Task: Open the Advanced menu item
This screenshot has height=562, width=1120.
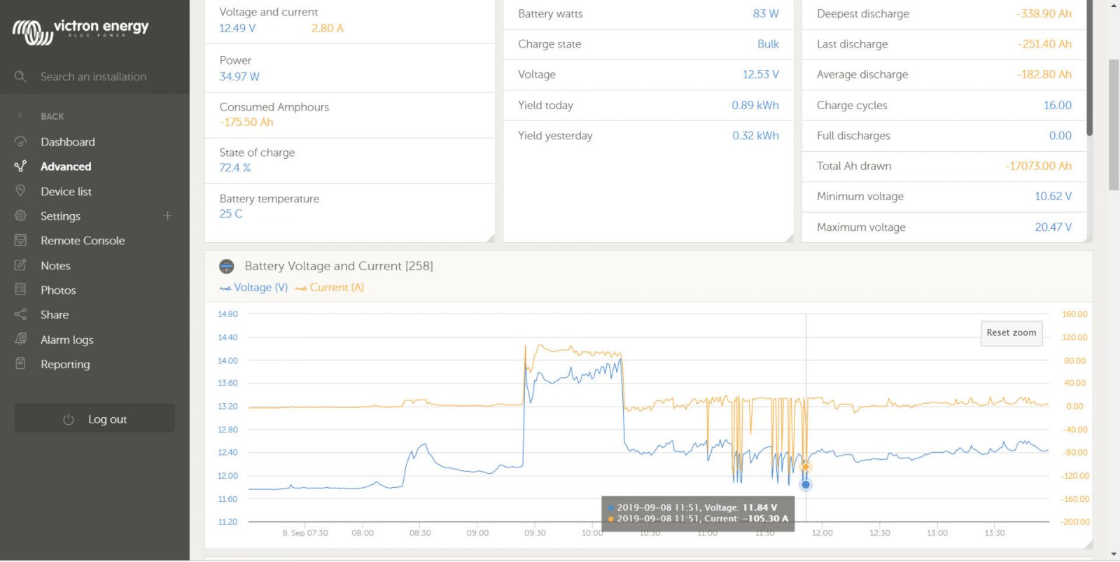Action: coord(66,167)
